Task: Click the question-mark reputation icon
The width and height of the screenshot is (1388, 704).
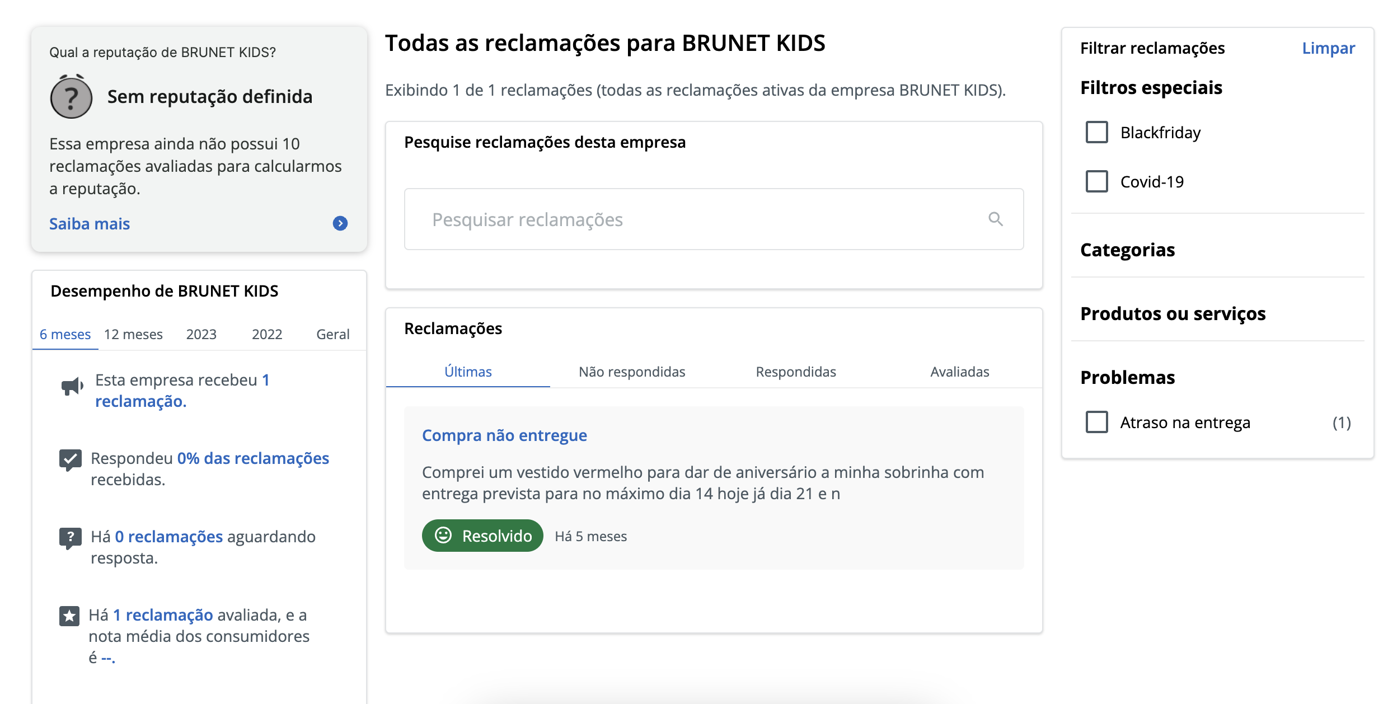Action: pyautogui.click(x=71, y=97)
